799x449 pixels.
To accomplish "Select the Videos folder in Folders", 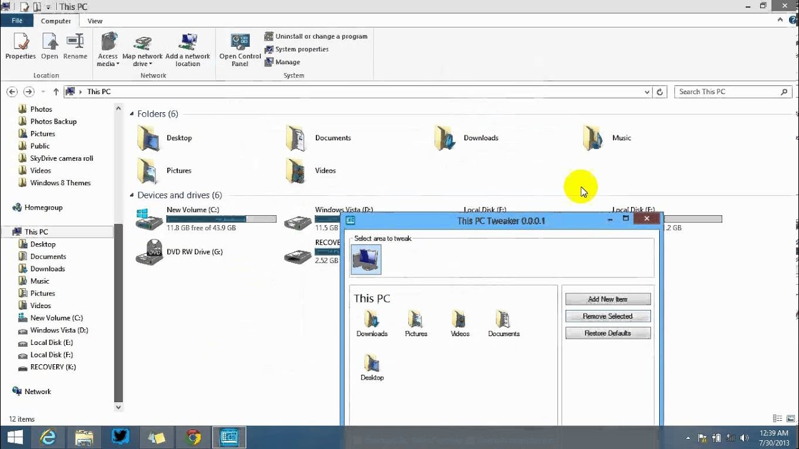I will click(311, 170).
